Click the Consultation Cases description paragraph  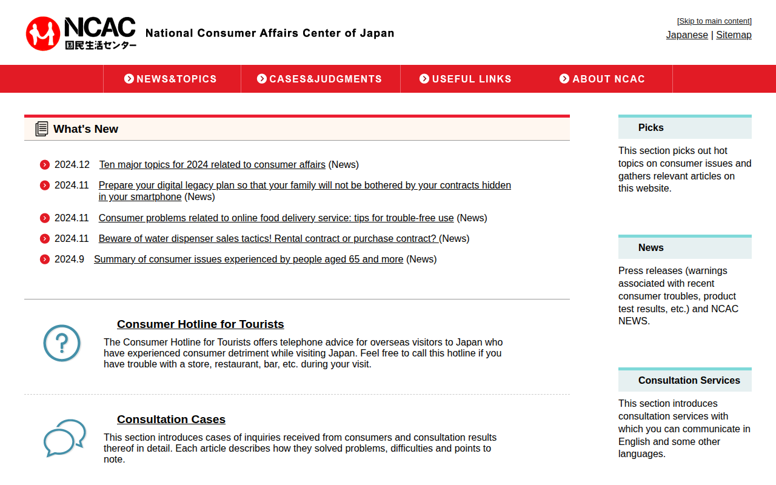pyautogui.click(x=300, y=449)
